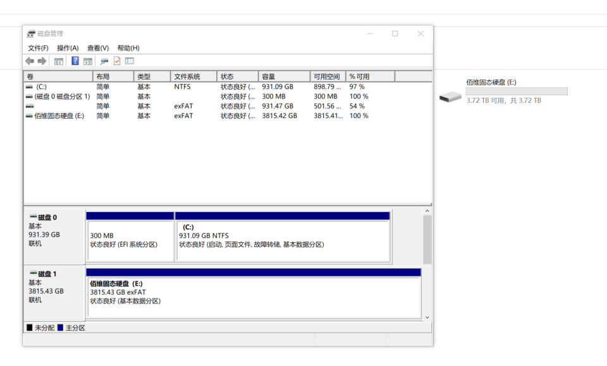Click the 磁盘 1 disk label panel
The width and height of the screenshot is (607, 366).
[54, 293]
